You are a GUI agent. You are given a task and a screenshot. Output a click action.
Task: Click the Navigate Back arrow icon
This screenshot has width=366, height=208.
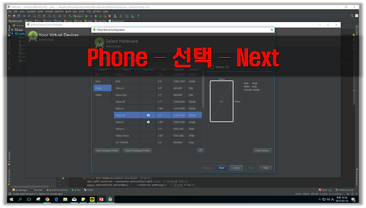[60, 16]
